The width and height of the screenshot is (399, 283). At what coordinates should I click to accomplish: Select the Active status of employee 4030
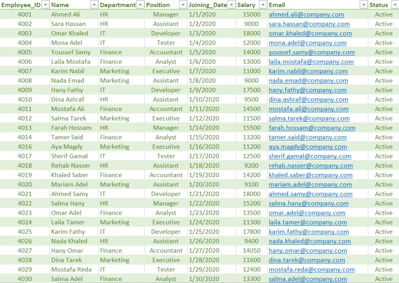coord(383,279)
